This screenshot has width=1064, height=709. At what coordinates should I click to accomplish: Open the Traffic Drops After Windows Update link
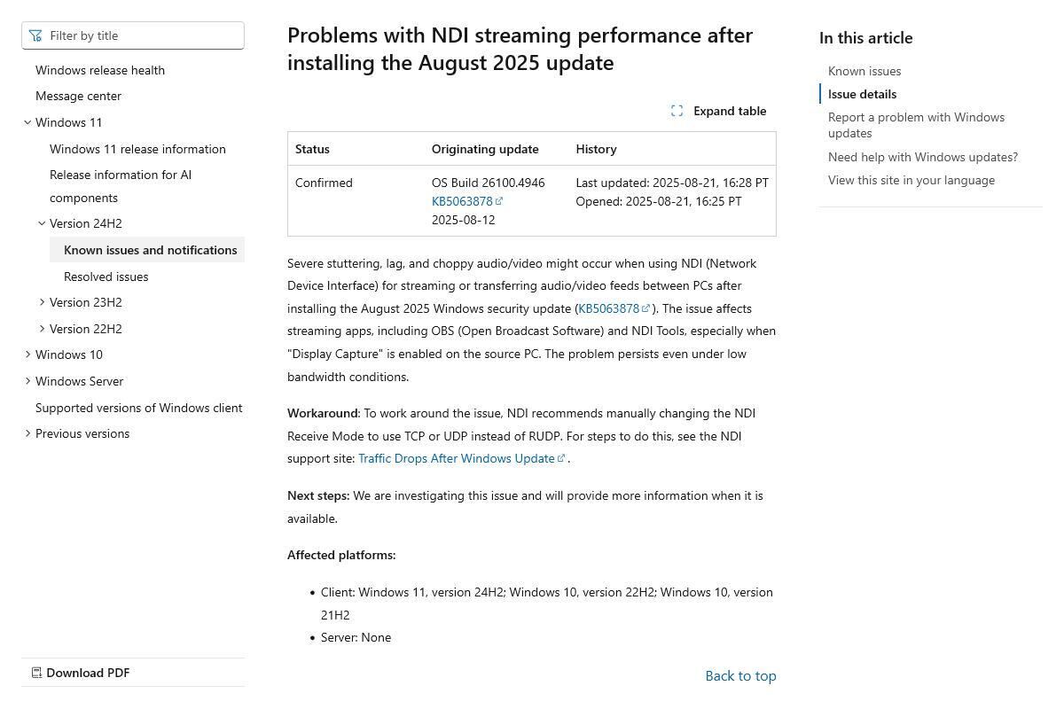[x=456, y=457]
